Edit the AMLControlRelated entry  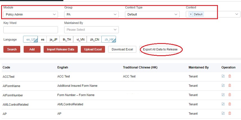tap(223, 104)
